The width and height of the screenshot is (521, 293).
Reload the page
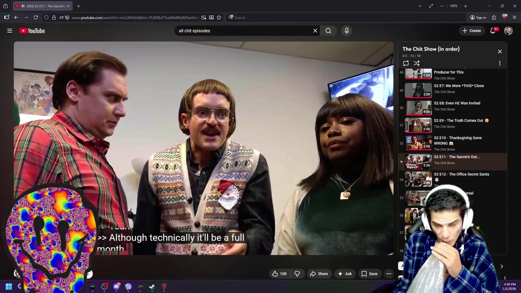pos(36,17)
